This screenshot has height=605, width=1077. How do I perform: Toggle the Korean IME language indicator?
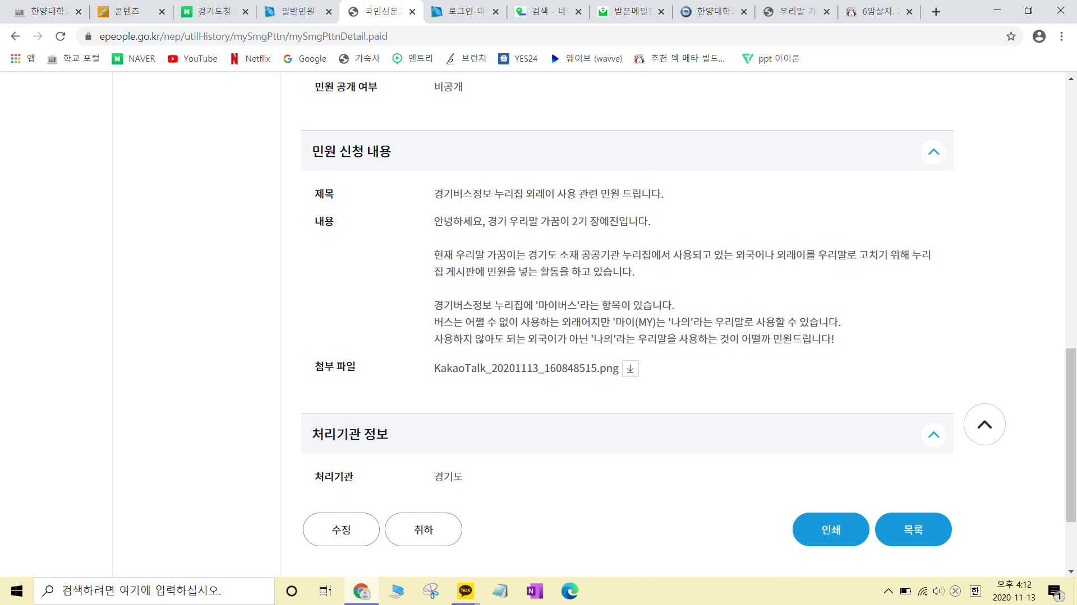click(975, 591)
